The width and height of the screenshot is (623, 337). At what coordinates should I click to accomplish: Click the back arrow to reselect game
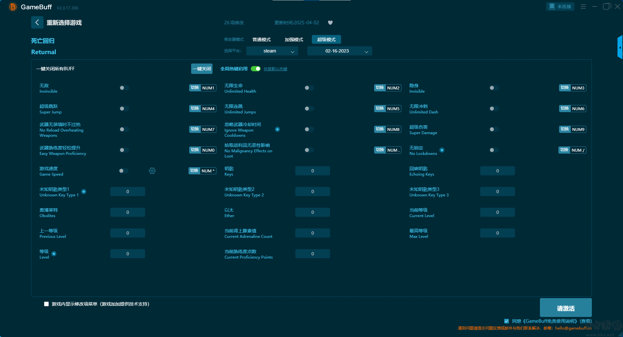pyautogui.click(x=37, y=22)
